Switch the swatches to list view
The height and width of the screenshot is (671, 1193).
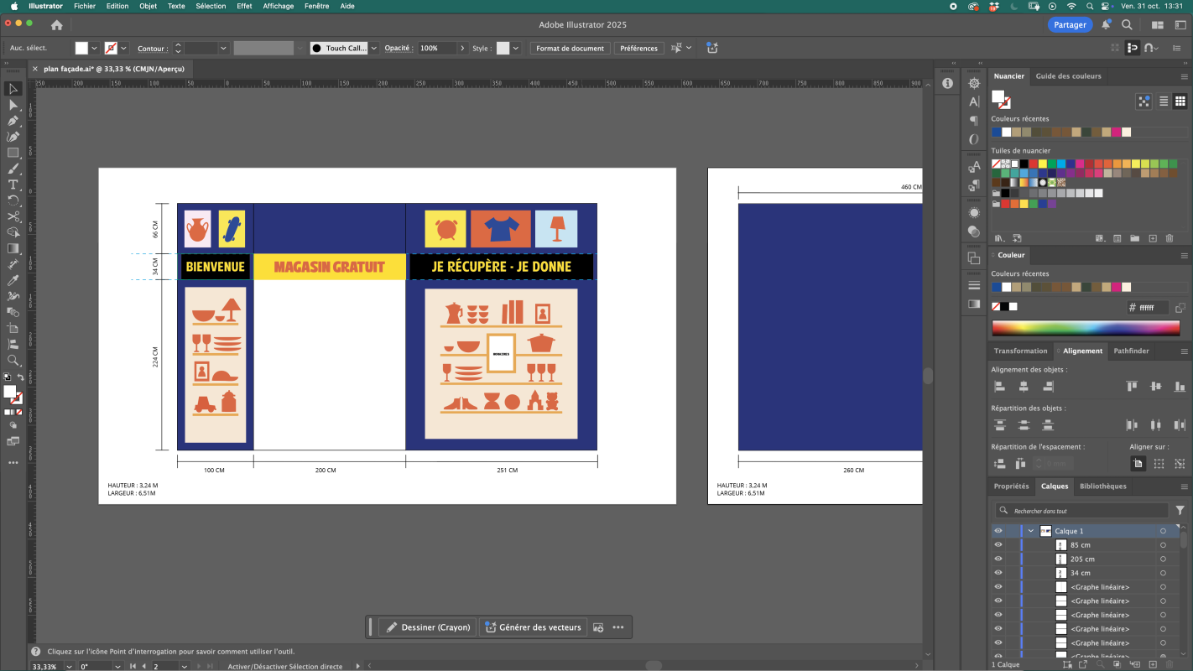1164,101
